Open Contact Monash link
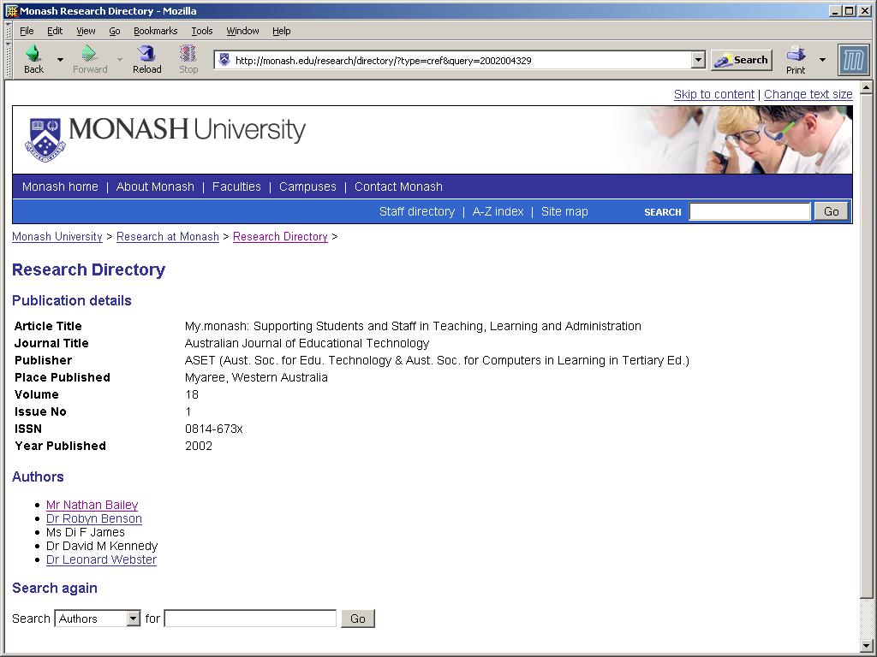Screen dimensions: 877x657 (398, 186)
